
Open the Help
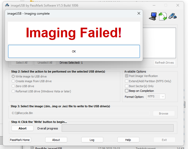click(128, 140)
